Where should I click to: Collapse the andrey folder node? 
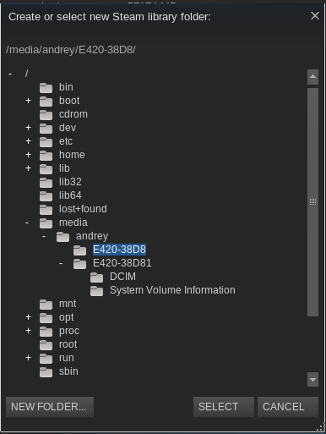click(x=44, y=236)
